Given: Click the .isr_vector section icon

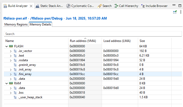Looking at the screenshot, I should point(15,51).
